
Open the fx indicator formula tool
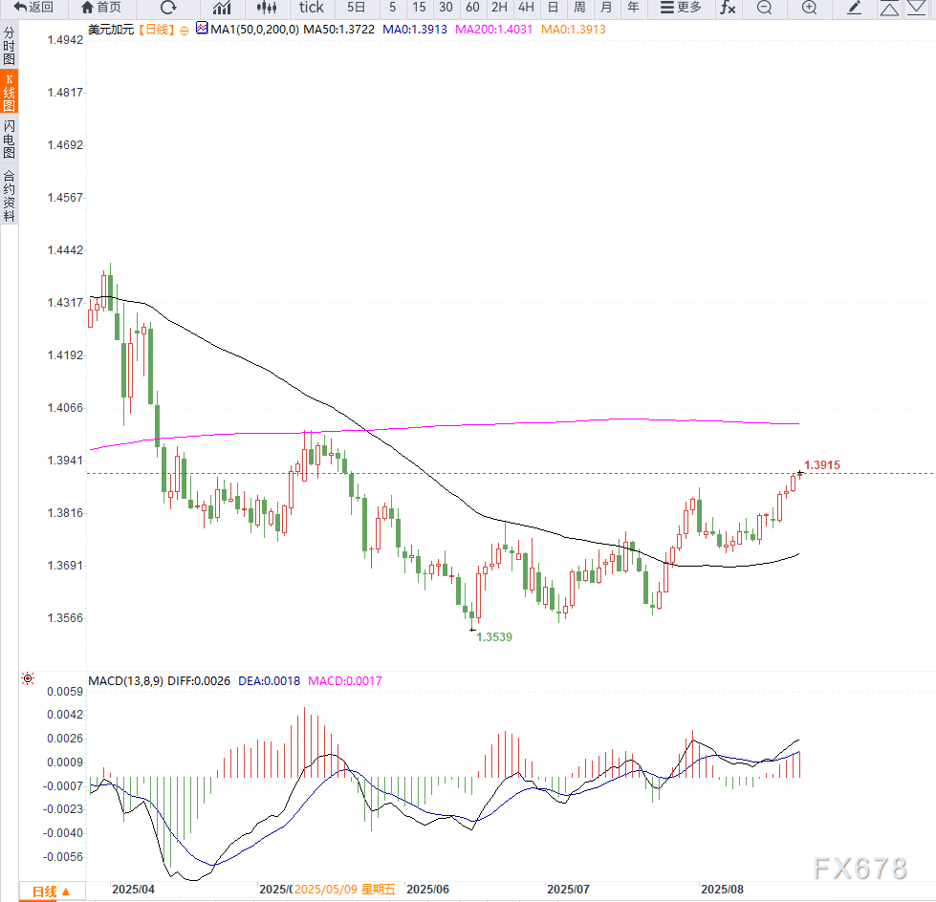point(729,8)
